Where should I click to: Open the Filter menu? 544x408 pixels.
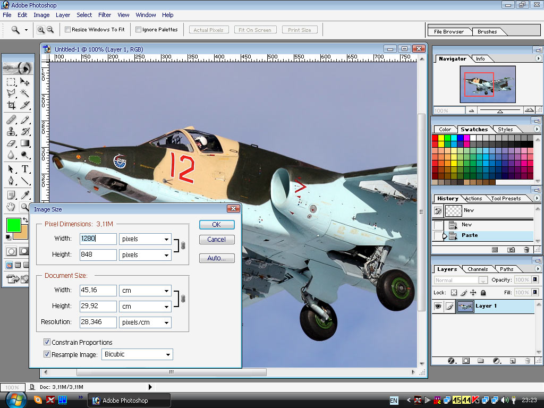coord(105,15)
